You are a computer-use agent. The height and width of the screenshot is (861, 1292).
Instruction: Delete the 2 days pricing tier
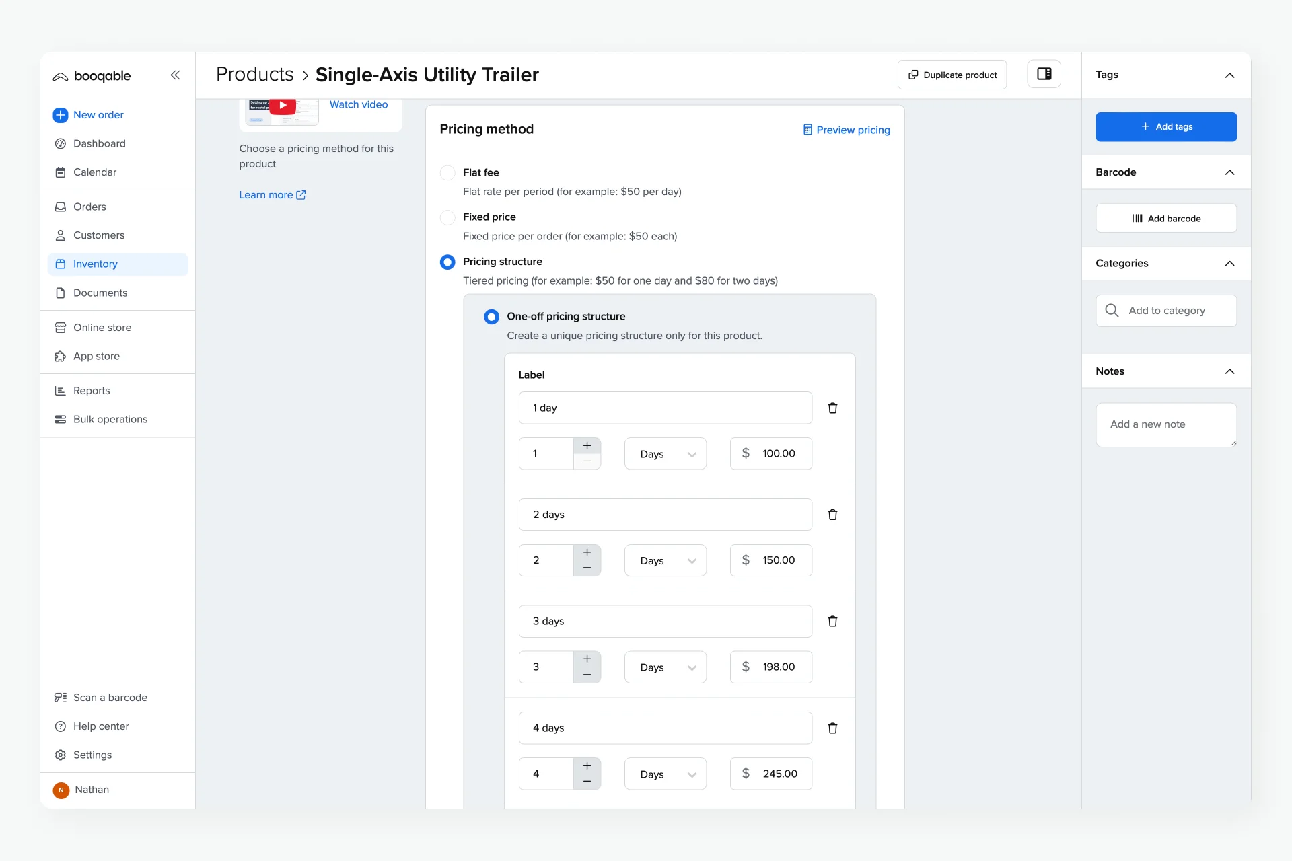832,515
